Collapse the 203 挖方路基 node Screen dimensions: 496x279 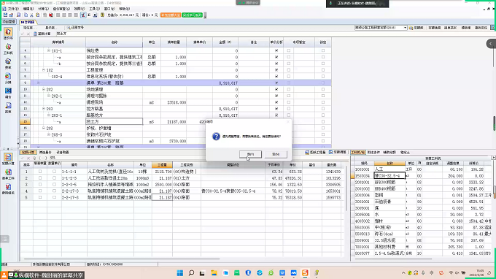point(44,109)
